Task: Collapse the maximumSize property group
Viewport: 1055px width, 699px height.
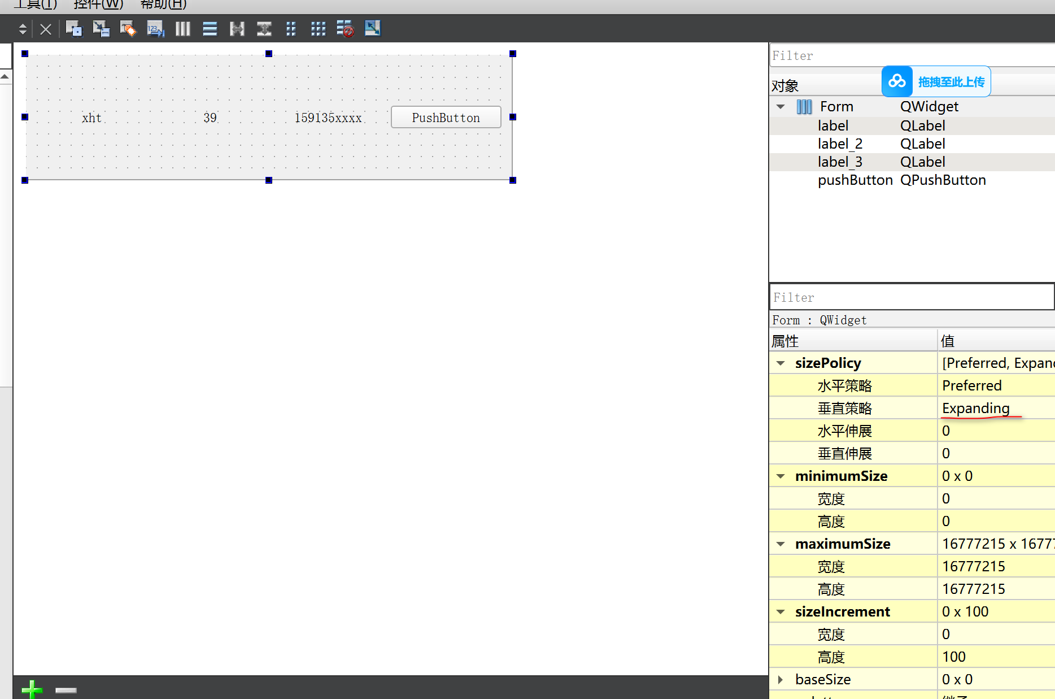Action: pyautogui.click(x=781, y=544)
